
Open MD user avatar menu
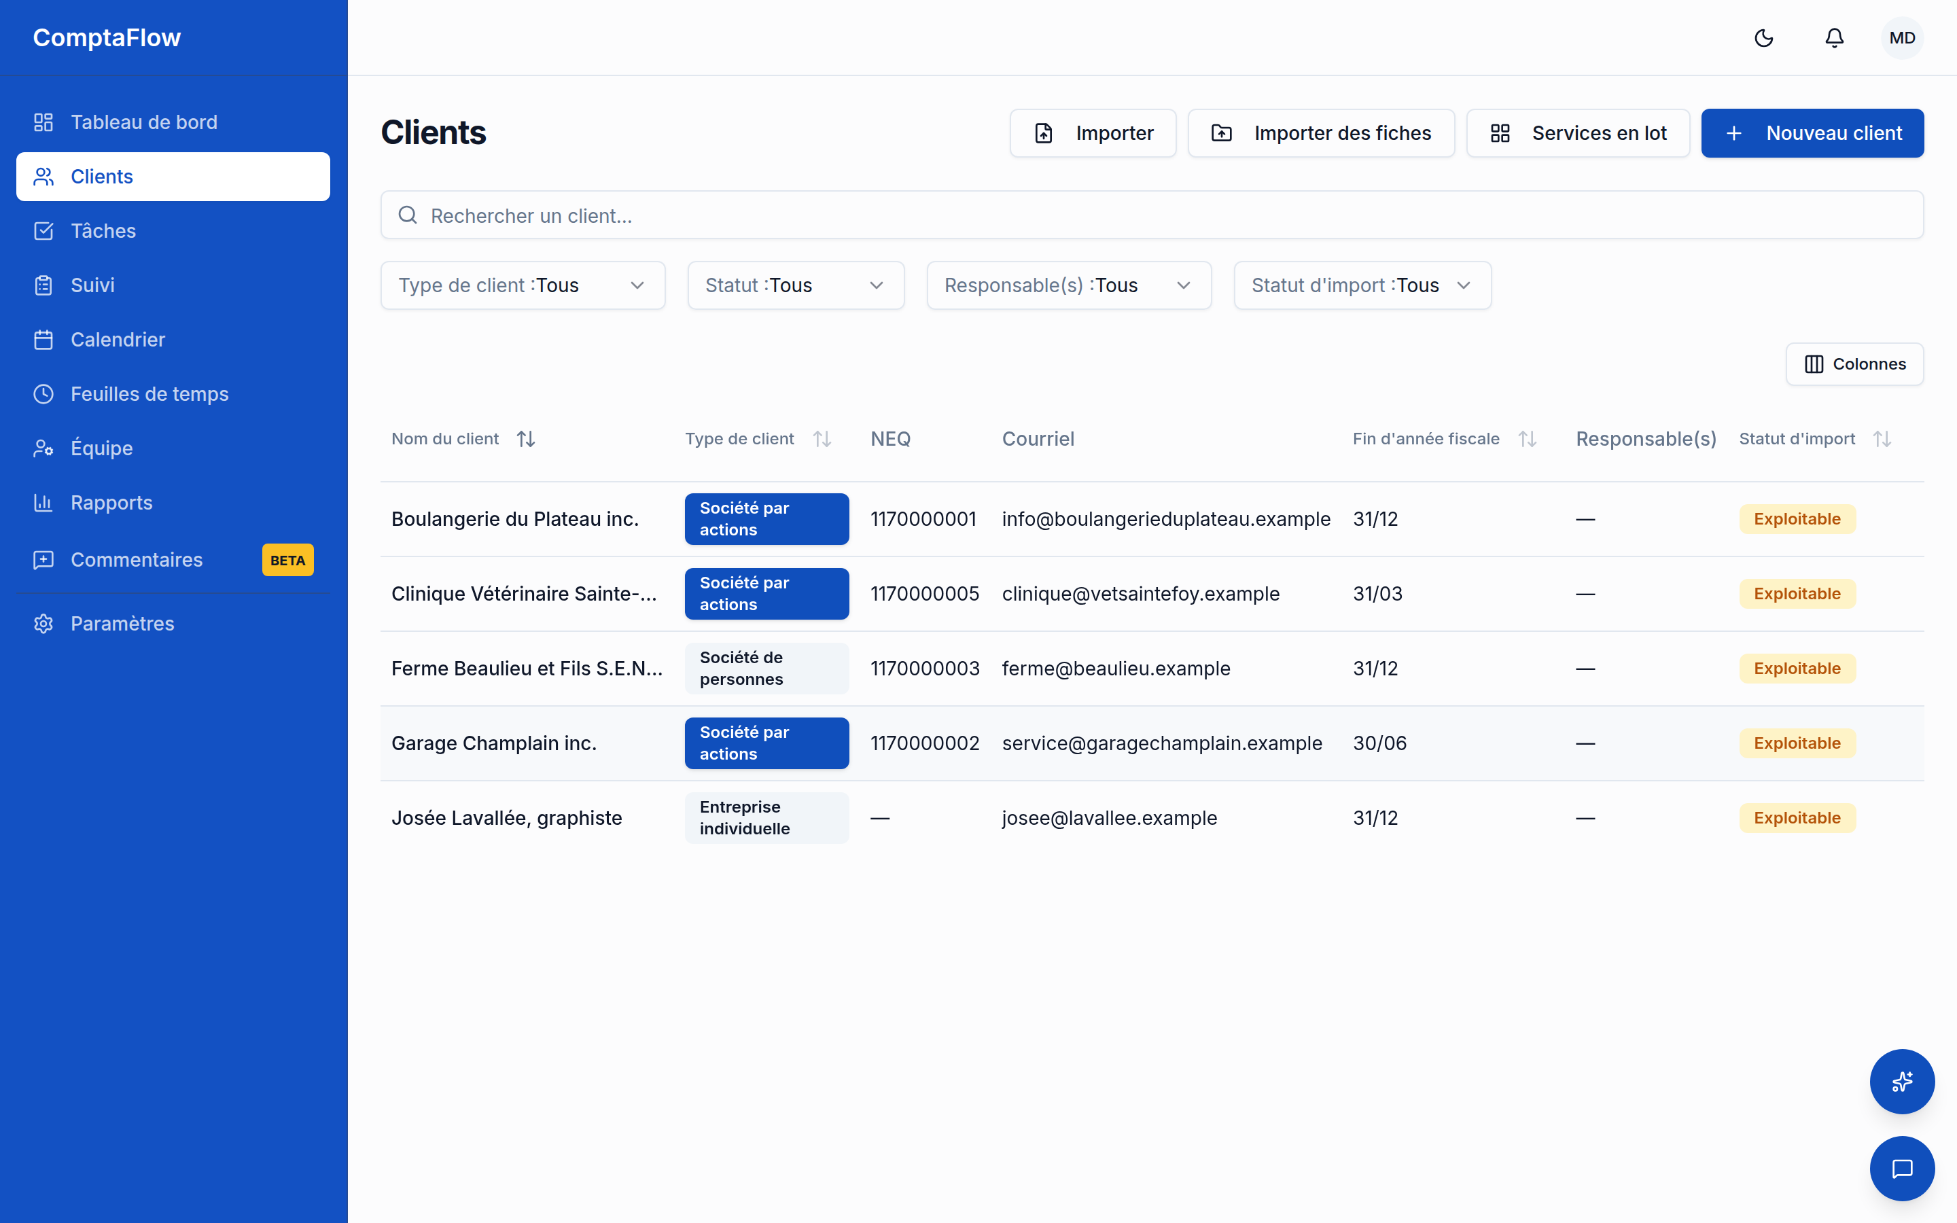pos(1902,38)
